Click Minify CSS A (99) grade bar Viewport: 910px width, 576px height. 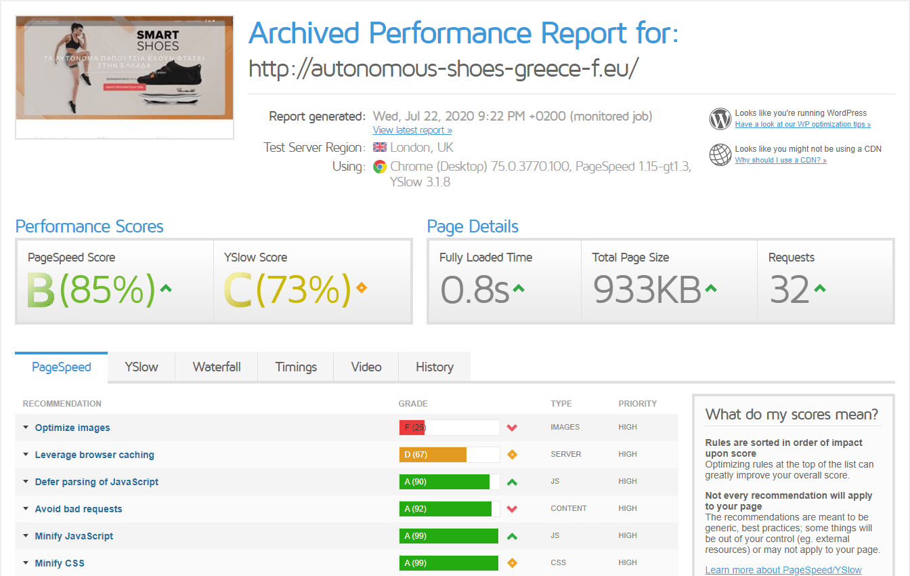pyautogui.click(x=450, y=563)
